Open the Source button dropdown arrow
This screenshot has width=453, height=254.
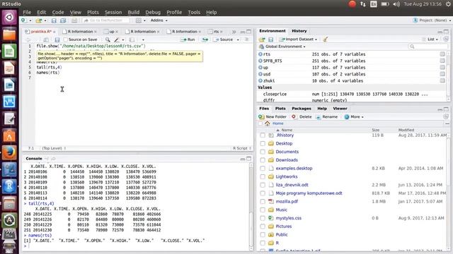click(x=238, y=40)
